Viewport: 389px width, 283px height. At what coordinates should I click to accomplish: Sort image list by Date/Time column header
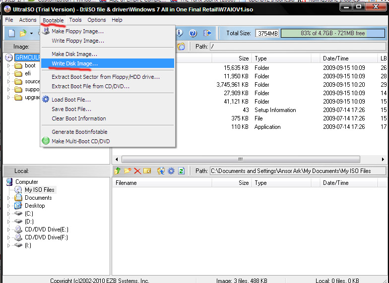click(x=348, y=58)
